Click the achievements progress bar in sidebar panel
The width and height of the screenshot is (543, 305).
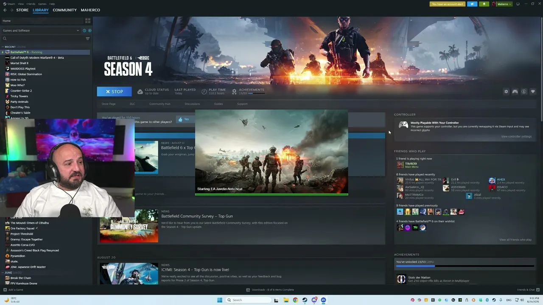point(465,266)
